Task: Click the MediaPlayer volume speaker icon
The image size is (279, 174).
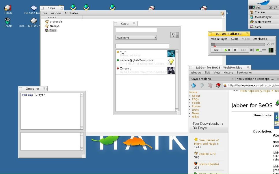Action: coord(252,50)
